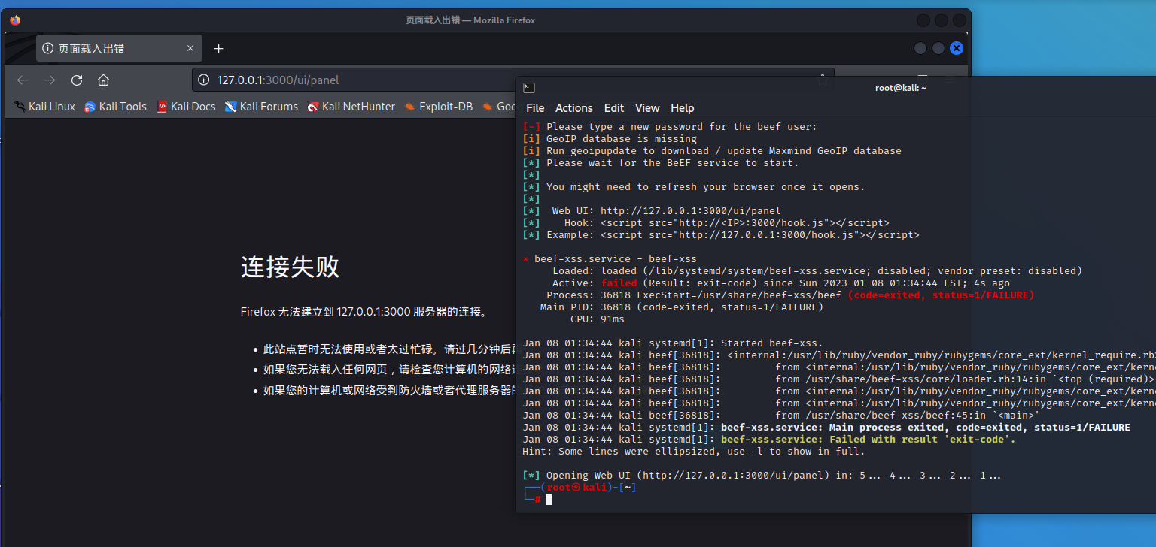The width and height of the screenshot is (1156, 547).
Task: Click 'Hint: Some lines were ellipsized' line
Action: 694,451
